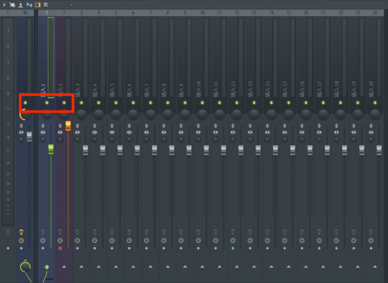Mute Insert 2 with its green LED
This screenshot has width=388, height=283.
64,103
